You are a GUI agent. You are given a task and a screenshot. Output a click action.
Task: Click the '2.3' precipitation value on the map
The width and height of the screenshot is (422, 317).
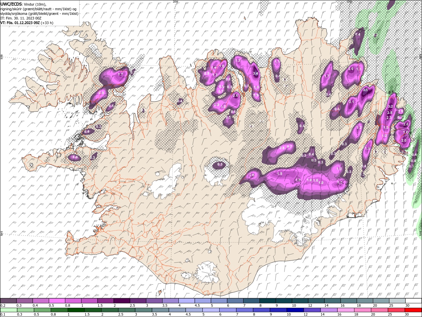389,118
